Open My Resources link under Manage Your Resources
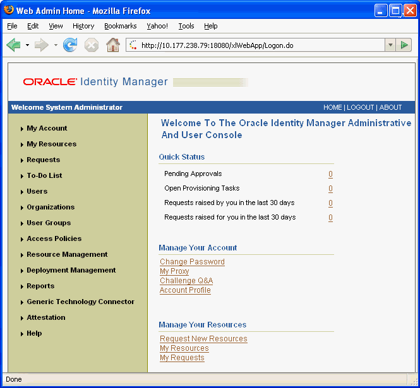420x388 pixels. [184, 348]
